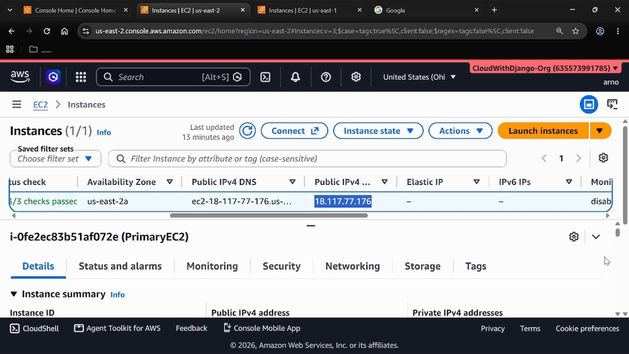
Task: Bookmark this page with the star icon
Action: 576,31
